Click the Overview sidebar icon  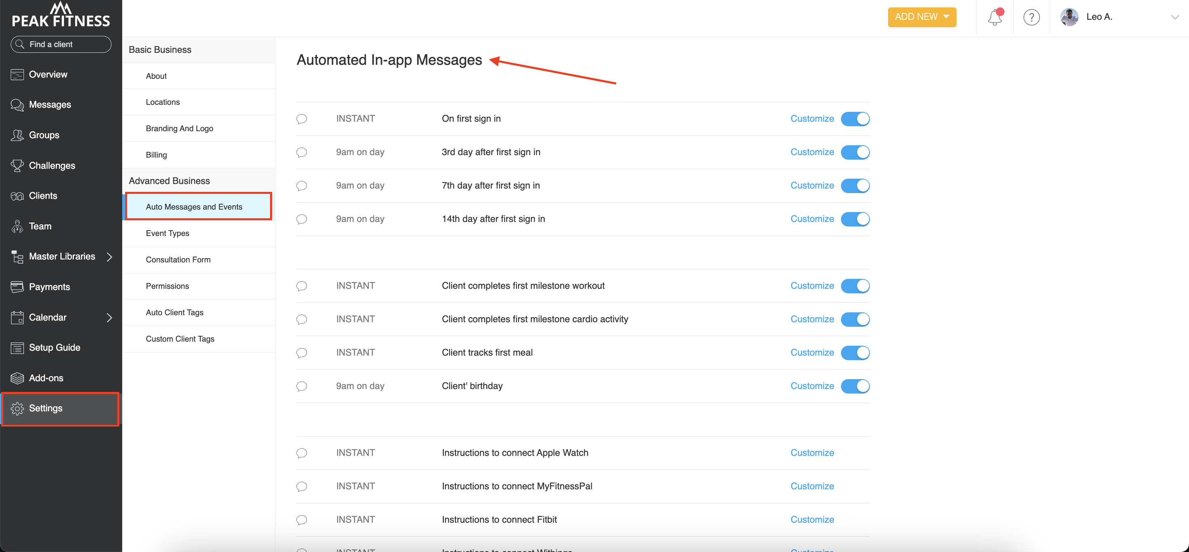[x=17, y=75]
